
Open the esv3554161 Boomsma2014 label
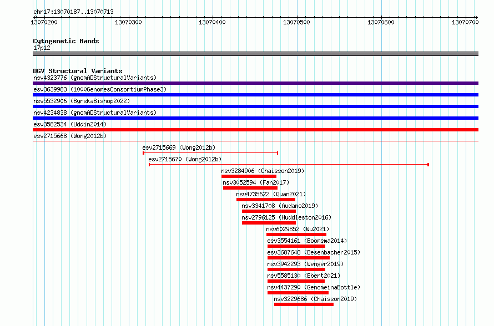(x=307, y=241)
